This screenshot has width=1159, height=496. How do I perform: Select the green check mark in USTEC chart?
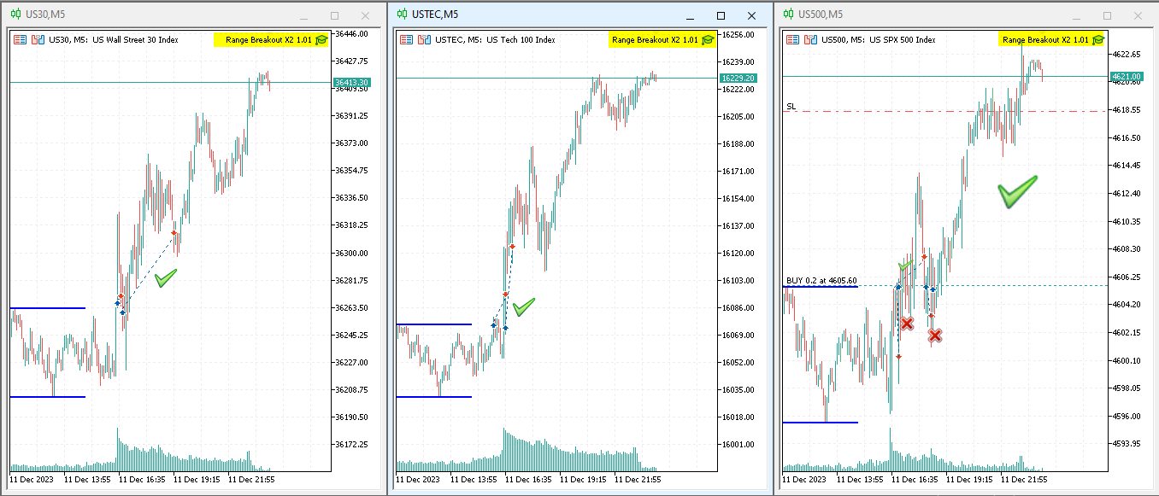tap(523, 306)
